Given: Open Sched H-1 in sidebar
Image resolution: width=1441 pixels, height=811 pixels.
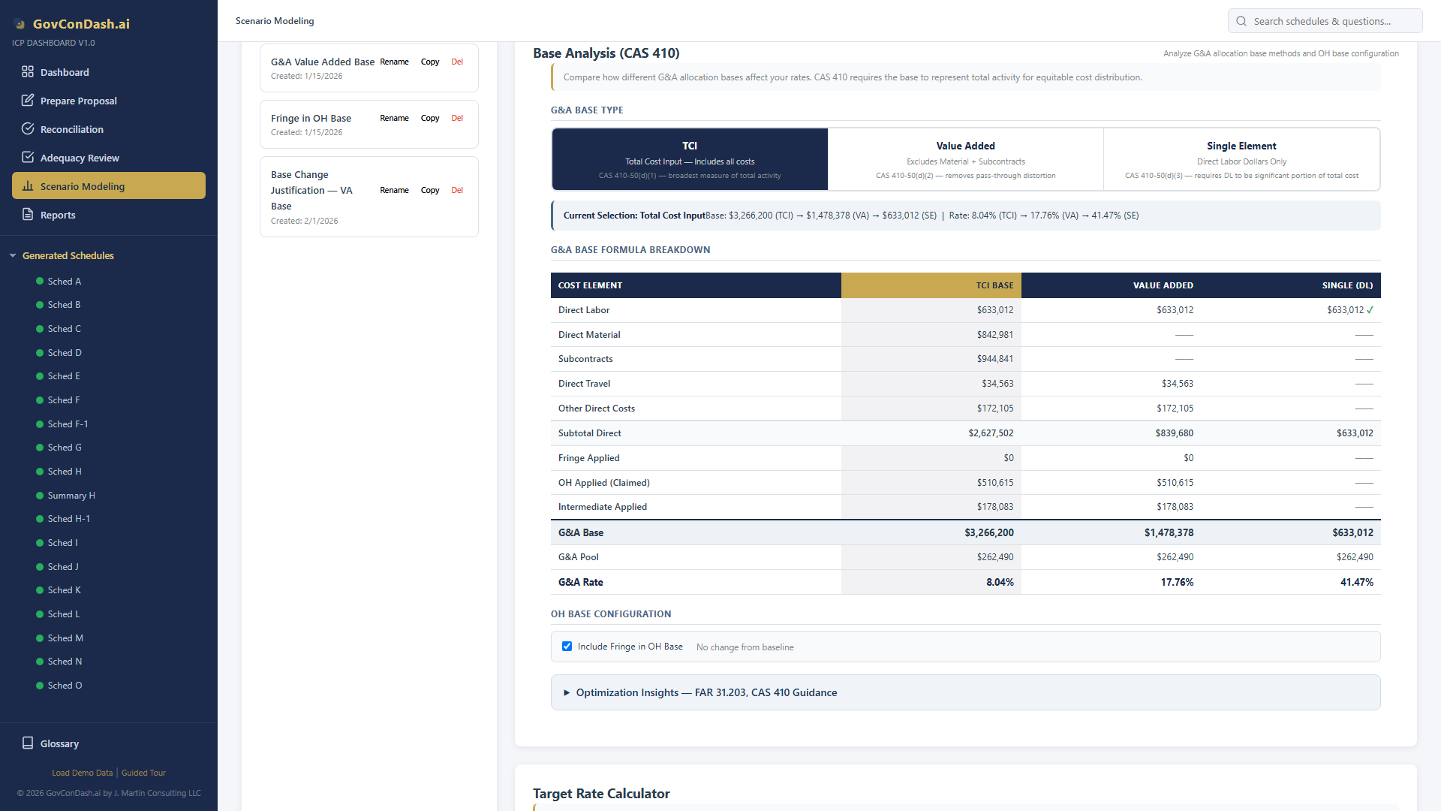Looking at the screenshot, I should [68, 519].
